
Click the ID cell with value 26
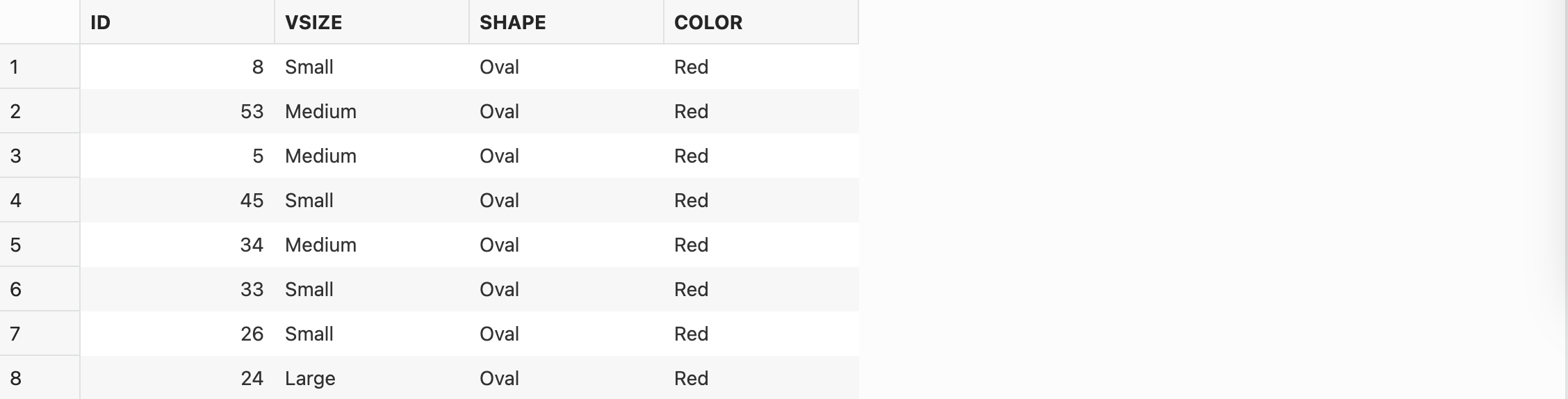pyautogui.click(x=177, y=334)
